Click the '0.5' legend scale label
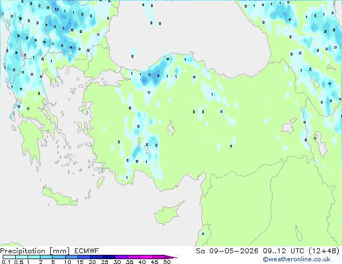This screenshot has width=342, height=264. pyautogui.click(x=19, y=262)
